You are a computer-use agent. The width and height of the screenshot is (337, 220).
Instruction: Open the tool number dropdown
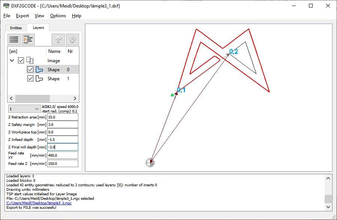tap(25, 109)
